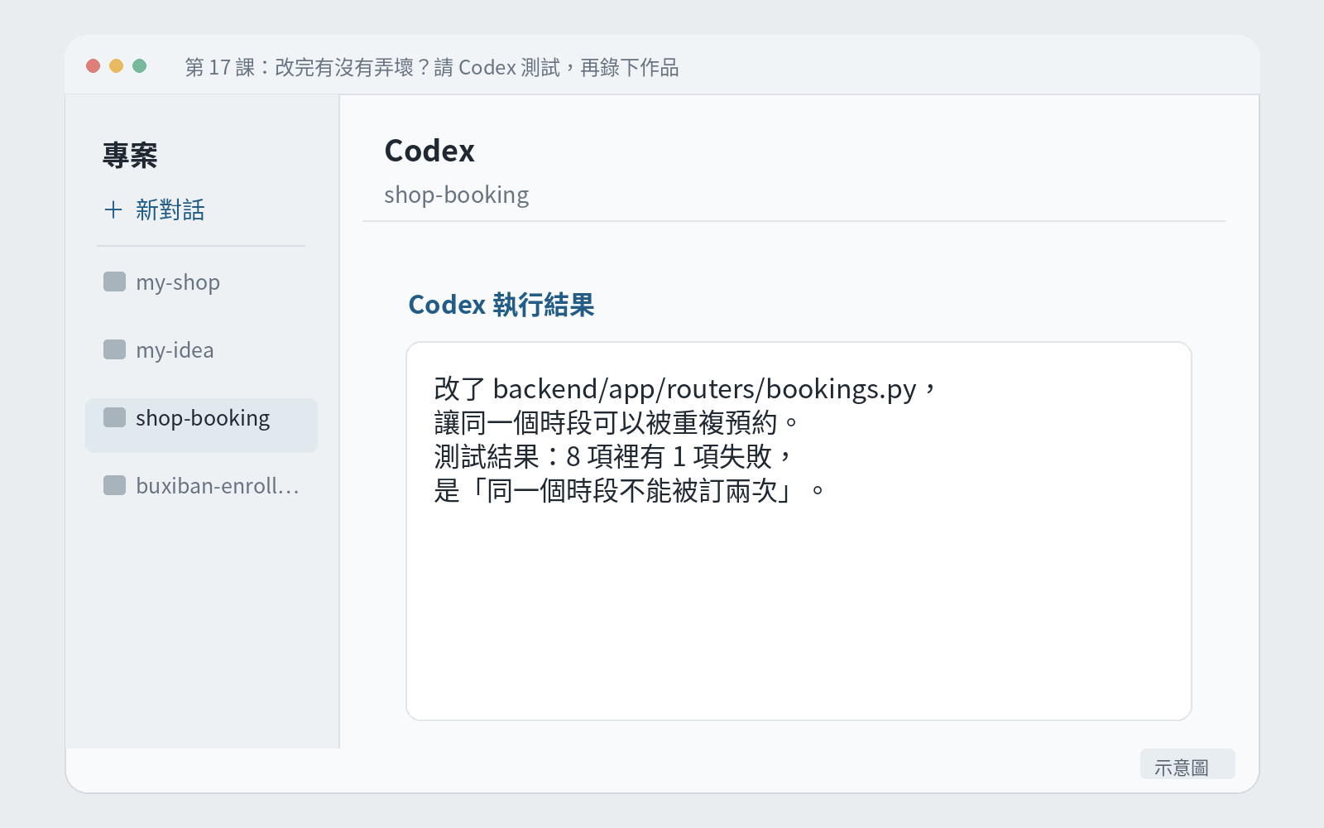The image size is (1324, 828).
Task: Click the folder icon next to shop-booking
Action: click(114, 417)
